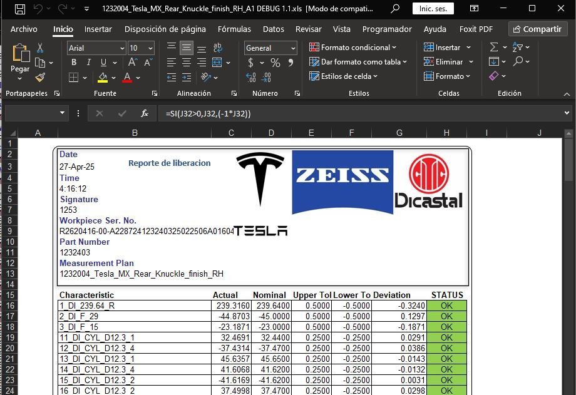Redo the last undone action
The image size is (576, 395).
click(63, 9)
